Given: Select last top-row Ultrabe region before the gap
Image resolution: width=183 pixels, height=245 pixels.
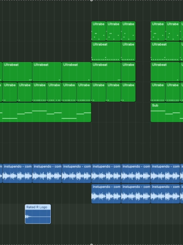Looking at the screenshot, I should pyautogui.click(x=128, y=31).
